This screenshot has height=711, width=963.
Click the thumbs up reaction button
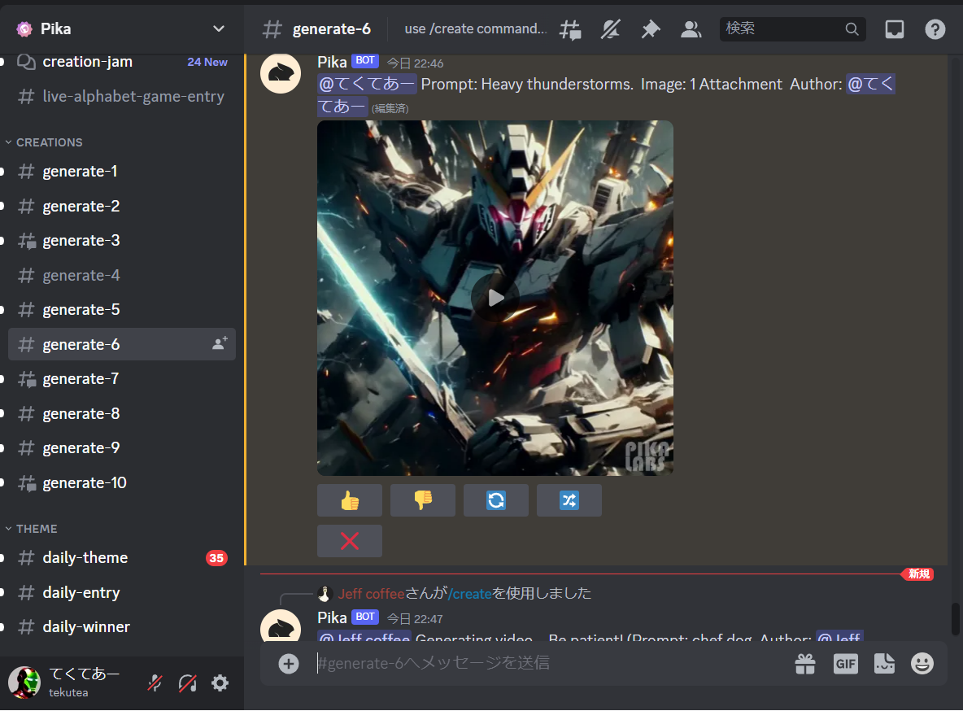[x=350, y=500]
